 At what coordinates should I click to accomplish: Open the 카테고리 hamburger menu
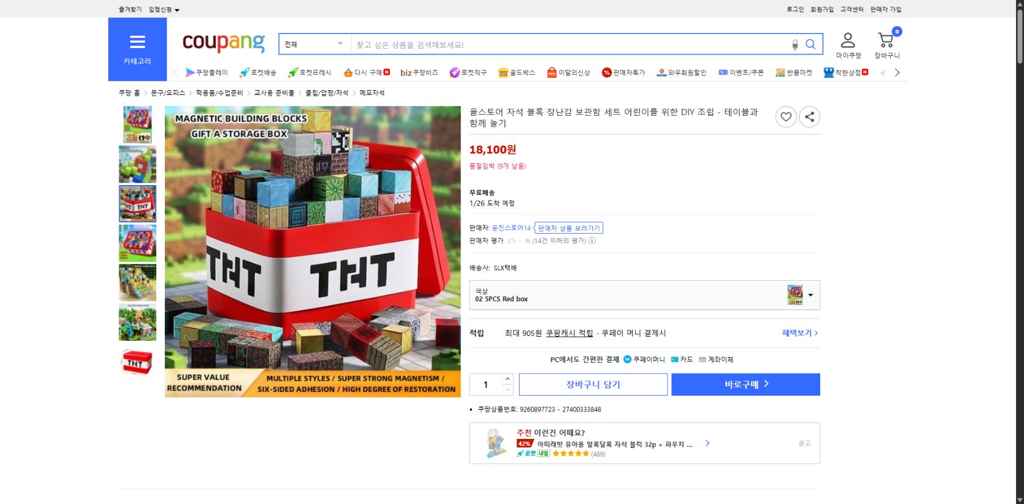tap(138, 49)
